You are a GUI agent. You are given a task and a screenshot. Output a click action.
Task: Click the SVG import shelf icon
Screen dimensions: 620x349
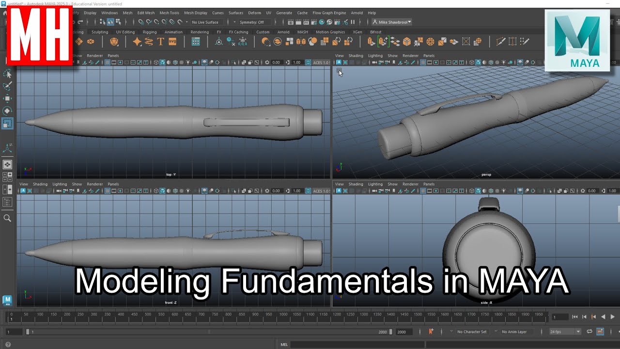point(172,42)
